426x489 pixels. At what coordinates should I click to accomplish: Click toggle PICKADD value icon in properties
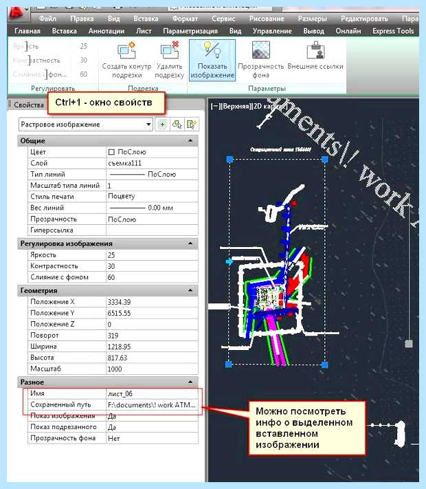click(162, 124)
